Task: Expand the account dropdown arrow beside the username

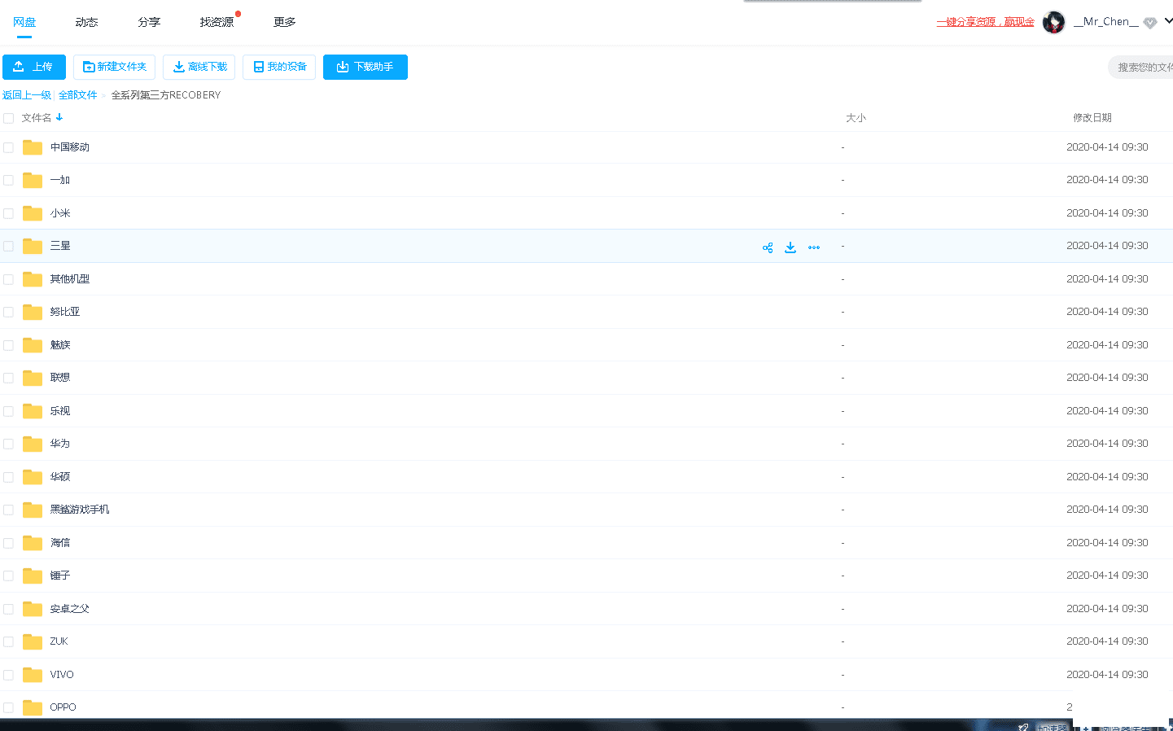Action: [1168, 21]
